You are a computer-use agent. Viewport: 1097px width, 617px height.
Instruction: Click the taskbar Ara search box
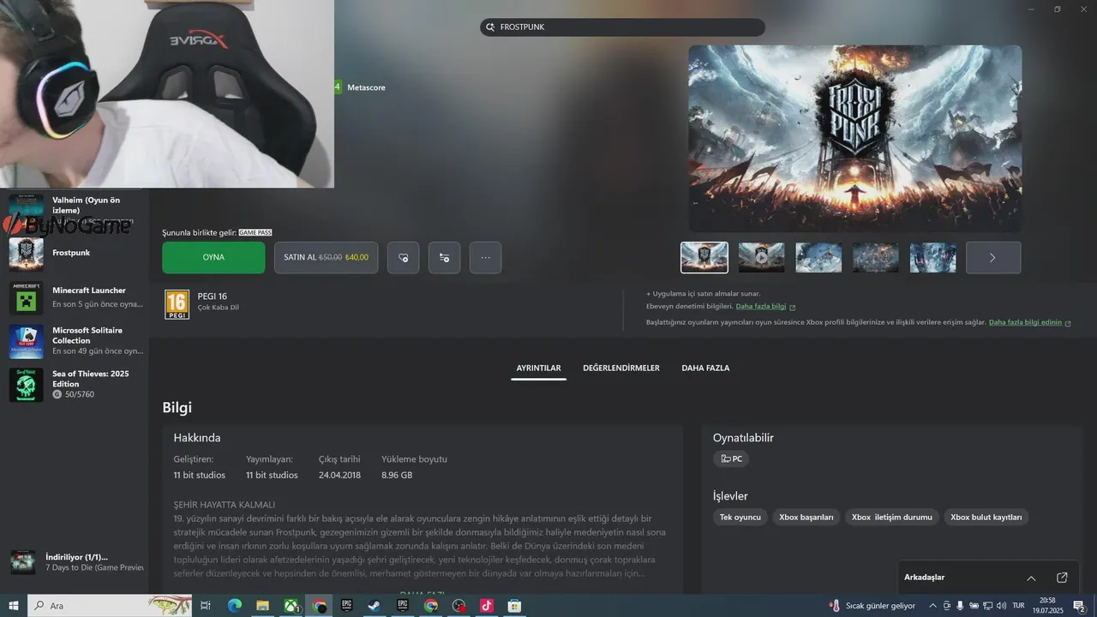point(110,606)
